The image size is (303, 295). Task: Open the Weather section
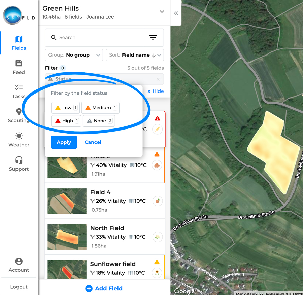(19, 140)
